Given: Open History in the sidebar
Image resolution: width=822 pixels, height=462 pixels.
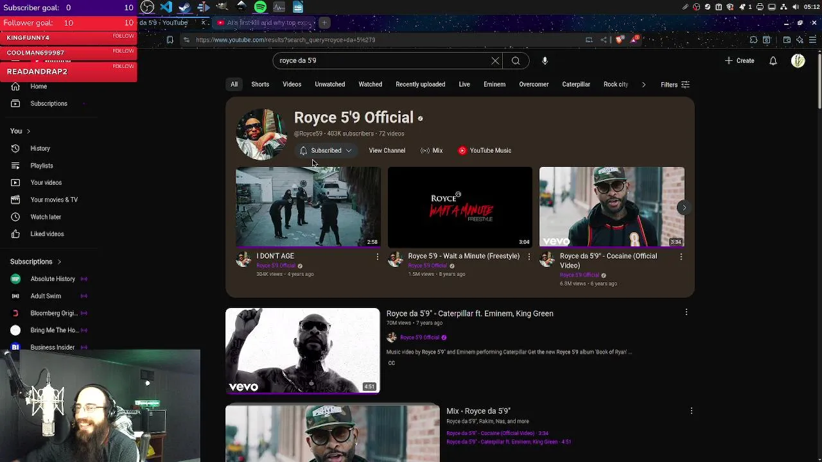Looking at the screenshot, I should click(40, 148).
